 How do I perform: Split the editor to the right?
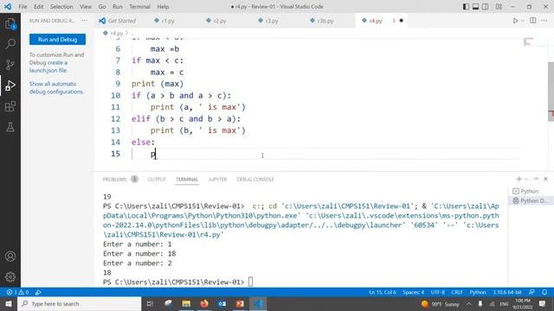click(533, 21)
